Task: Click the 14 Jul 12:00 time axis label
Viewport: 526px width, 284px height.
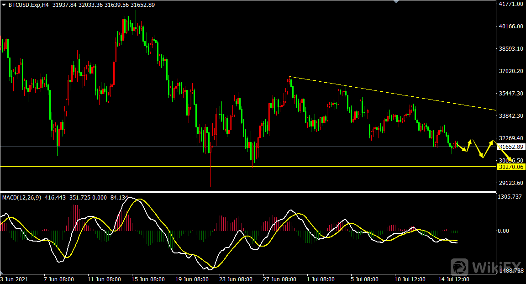Action: [x=452, y=279]
